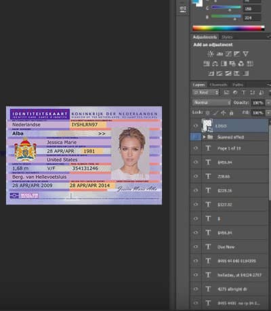Screen dimensions: 271x311
Task: Click the Fill percentage field
Action: 258,112
